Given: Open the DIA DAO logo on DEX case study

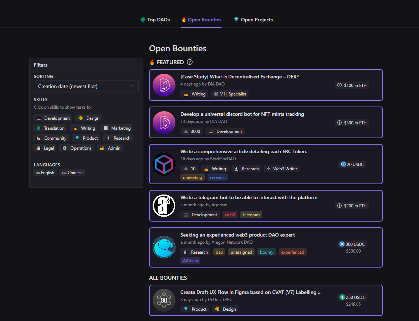Looking at the screenshot, I should point(164,85).
